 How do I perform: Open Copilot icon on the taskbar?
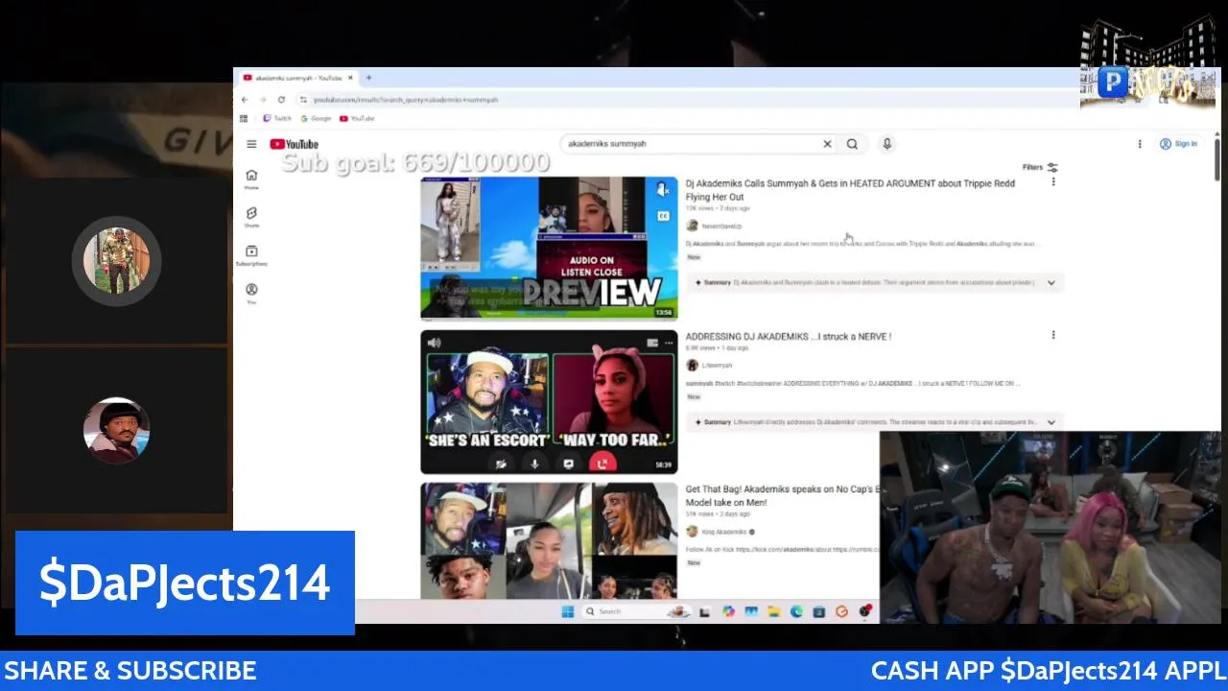[x=728, y=611]
